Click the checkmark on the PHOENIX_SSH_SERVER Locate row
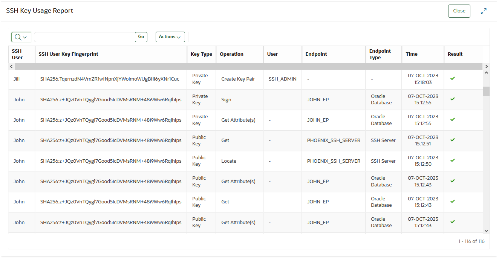Viewport: 499px width, 258px height. point(452,161)
